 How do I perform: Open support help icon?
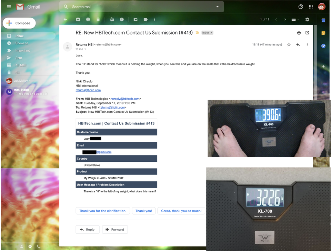(x=301, y=7)
